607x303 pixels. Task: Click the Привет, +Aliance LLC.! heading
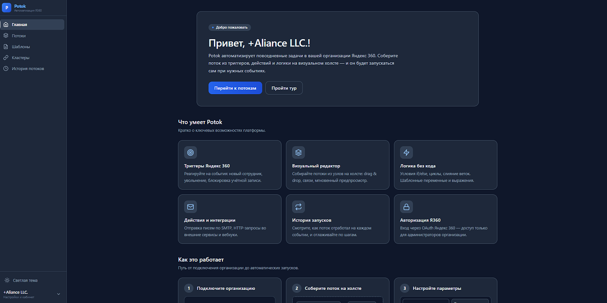point(259,44)
